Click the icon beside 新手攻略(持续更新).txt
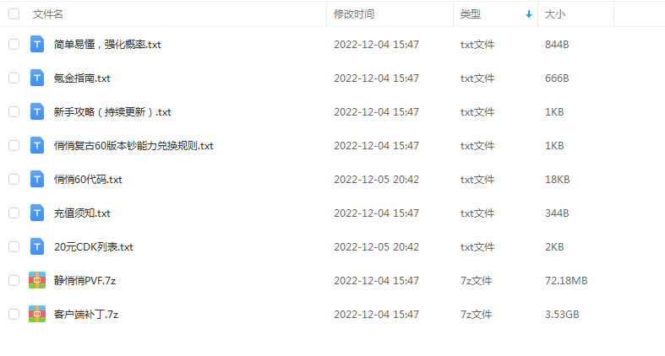Image resolution: width=665 pixels, height=356 pixels. tap(37, 111)
